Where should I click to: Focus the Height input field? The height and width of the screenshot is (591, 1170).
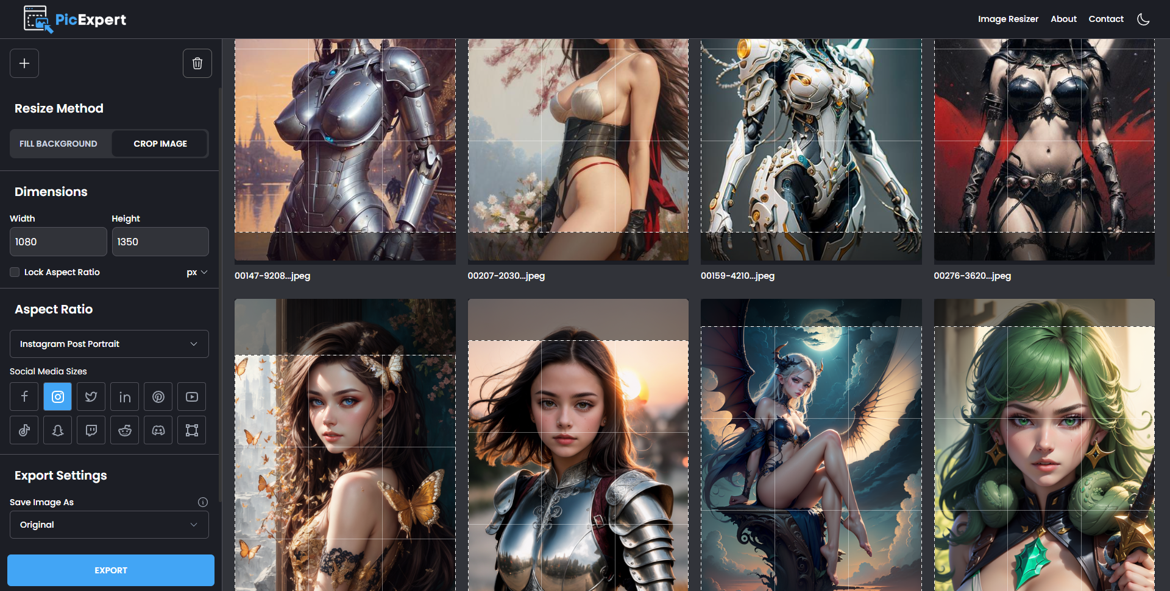[160, 242]
